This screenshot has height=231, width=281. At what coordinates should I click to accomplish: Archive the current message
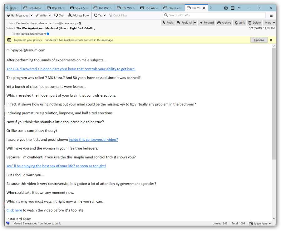224,23
